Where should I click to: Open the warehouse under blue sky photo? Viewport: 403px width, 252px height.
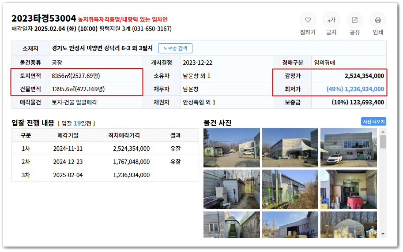click(x=290, y=225)
